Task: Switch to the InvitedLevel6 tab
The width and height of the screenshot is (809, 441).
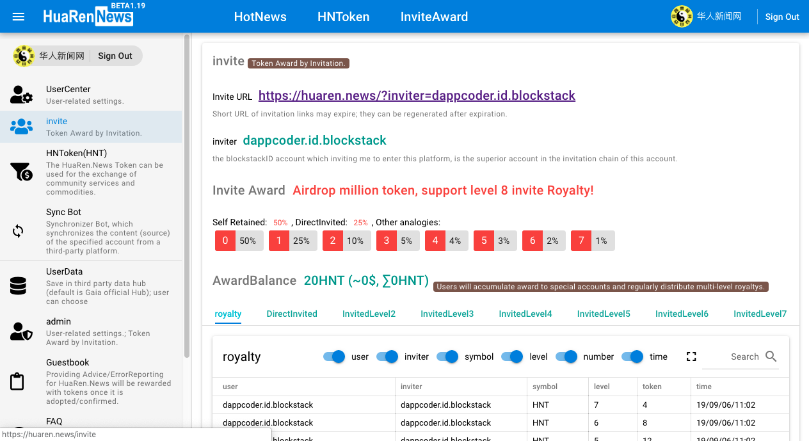Action: [682, 314]
